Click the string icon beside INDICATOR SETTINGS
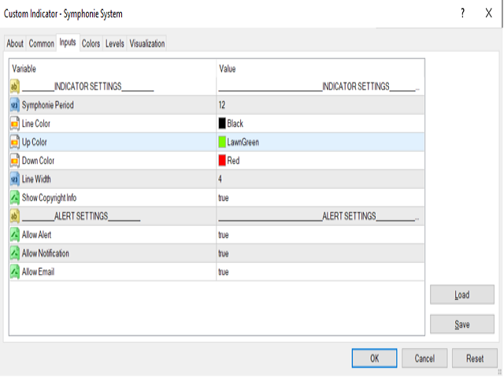The image size is (504, 378). (x=15, y=87)
